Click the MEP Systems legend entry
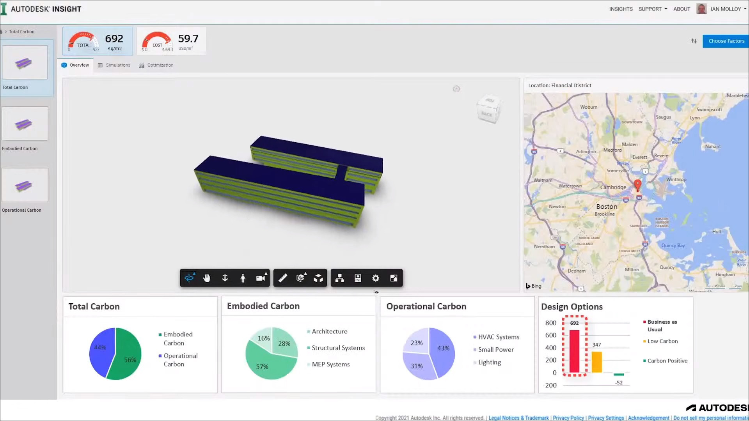This screenshot has width=749, height=421. coord(328,364)
